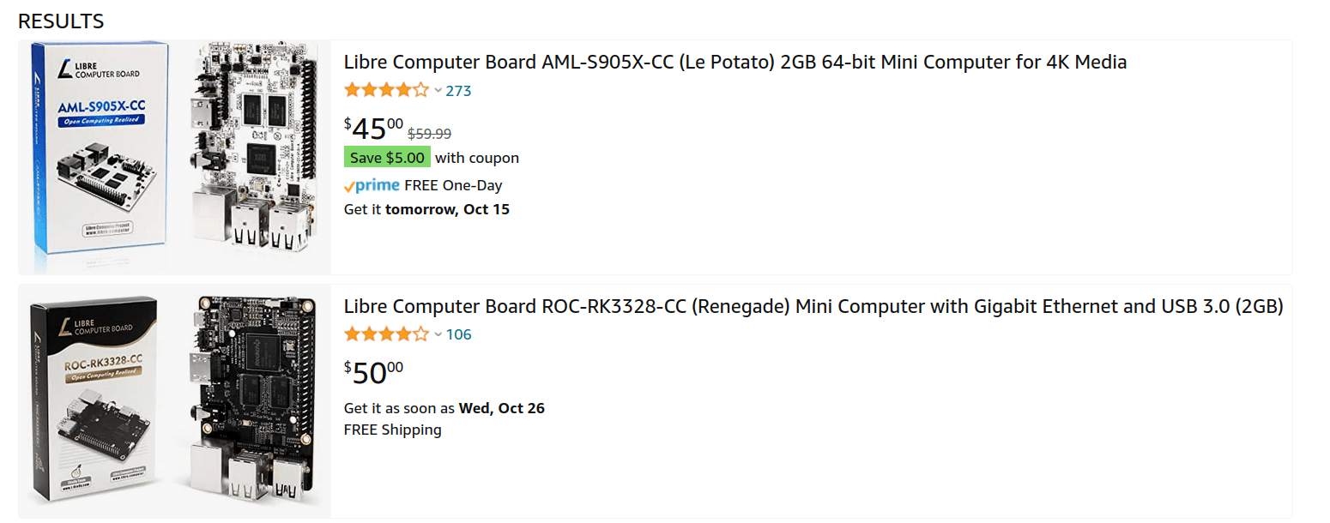Expand the rating chevron beside 273 reviews
The height and width of the screenshot is (523, 1330).
(x=438, y=91)
